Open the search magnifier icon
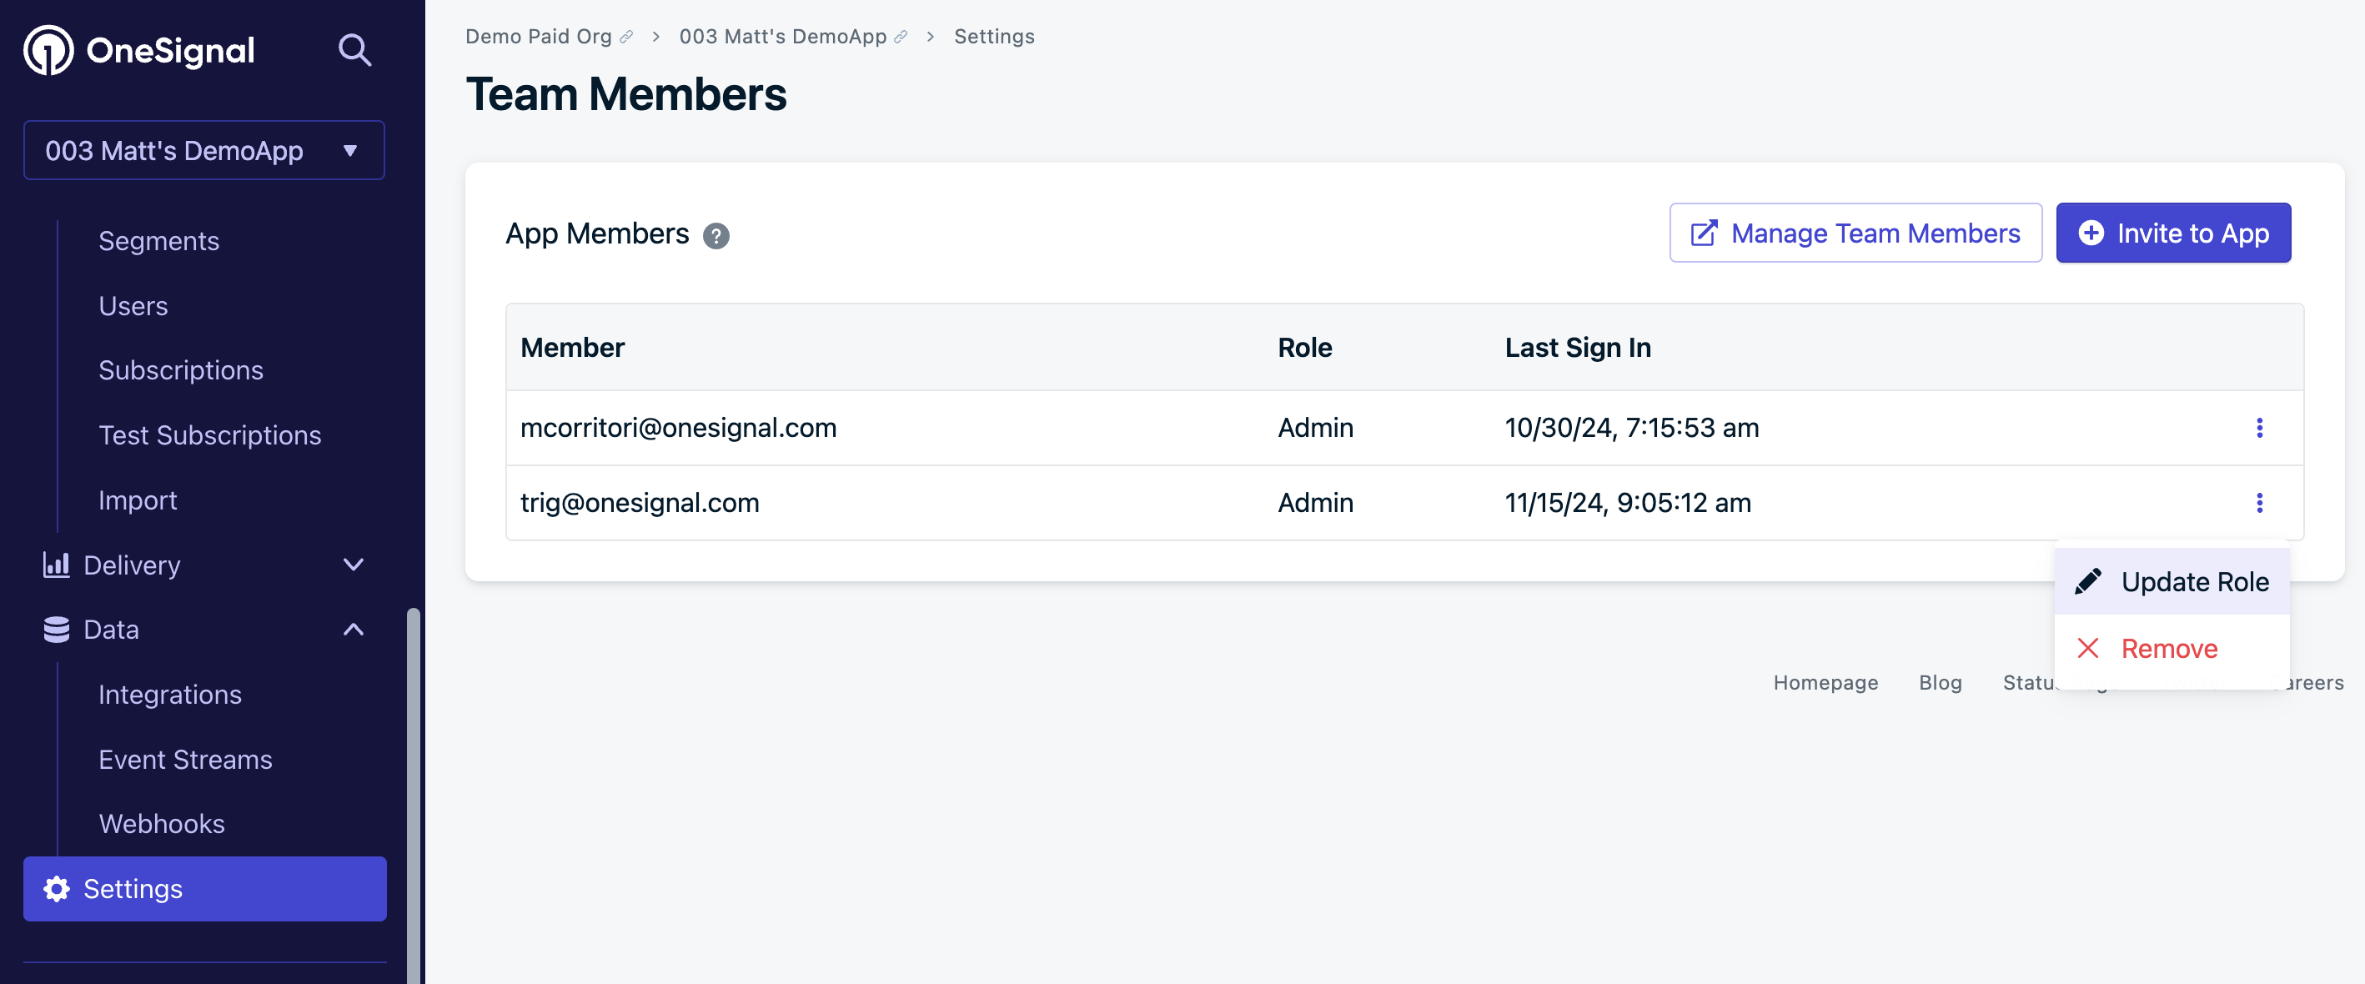The height and width of the screenshot is (984, 2365). 354,49
